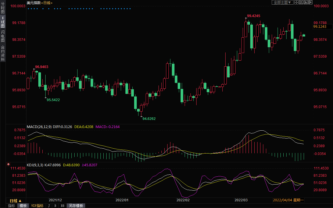Image resolution: width=333 pixels, height=208 pixels.
Task: Click the play-forward chart icon at top right
Action: (306, 2)
